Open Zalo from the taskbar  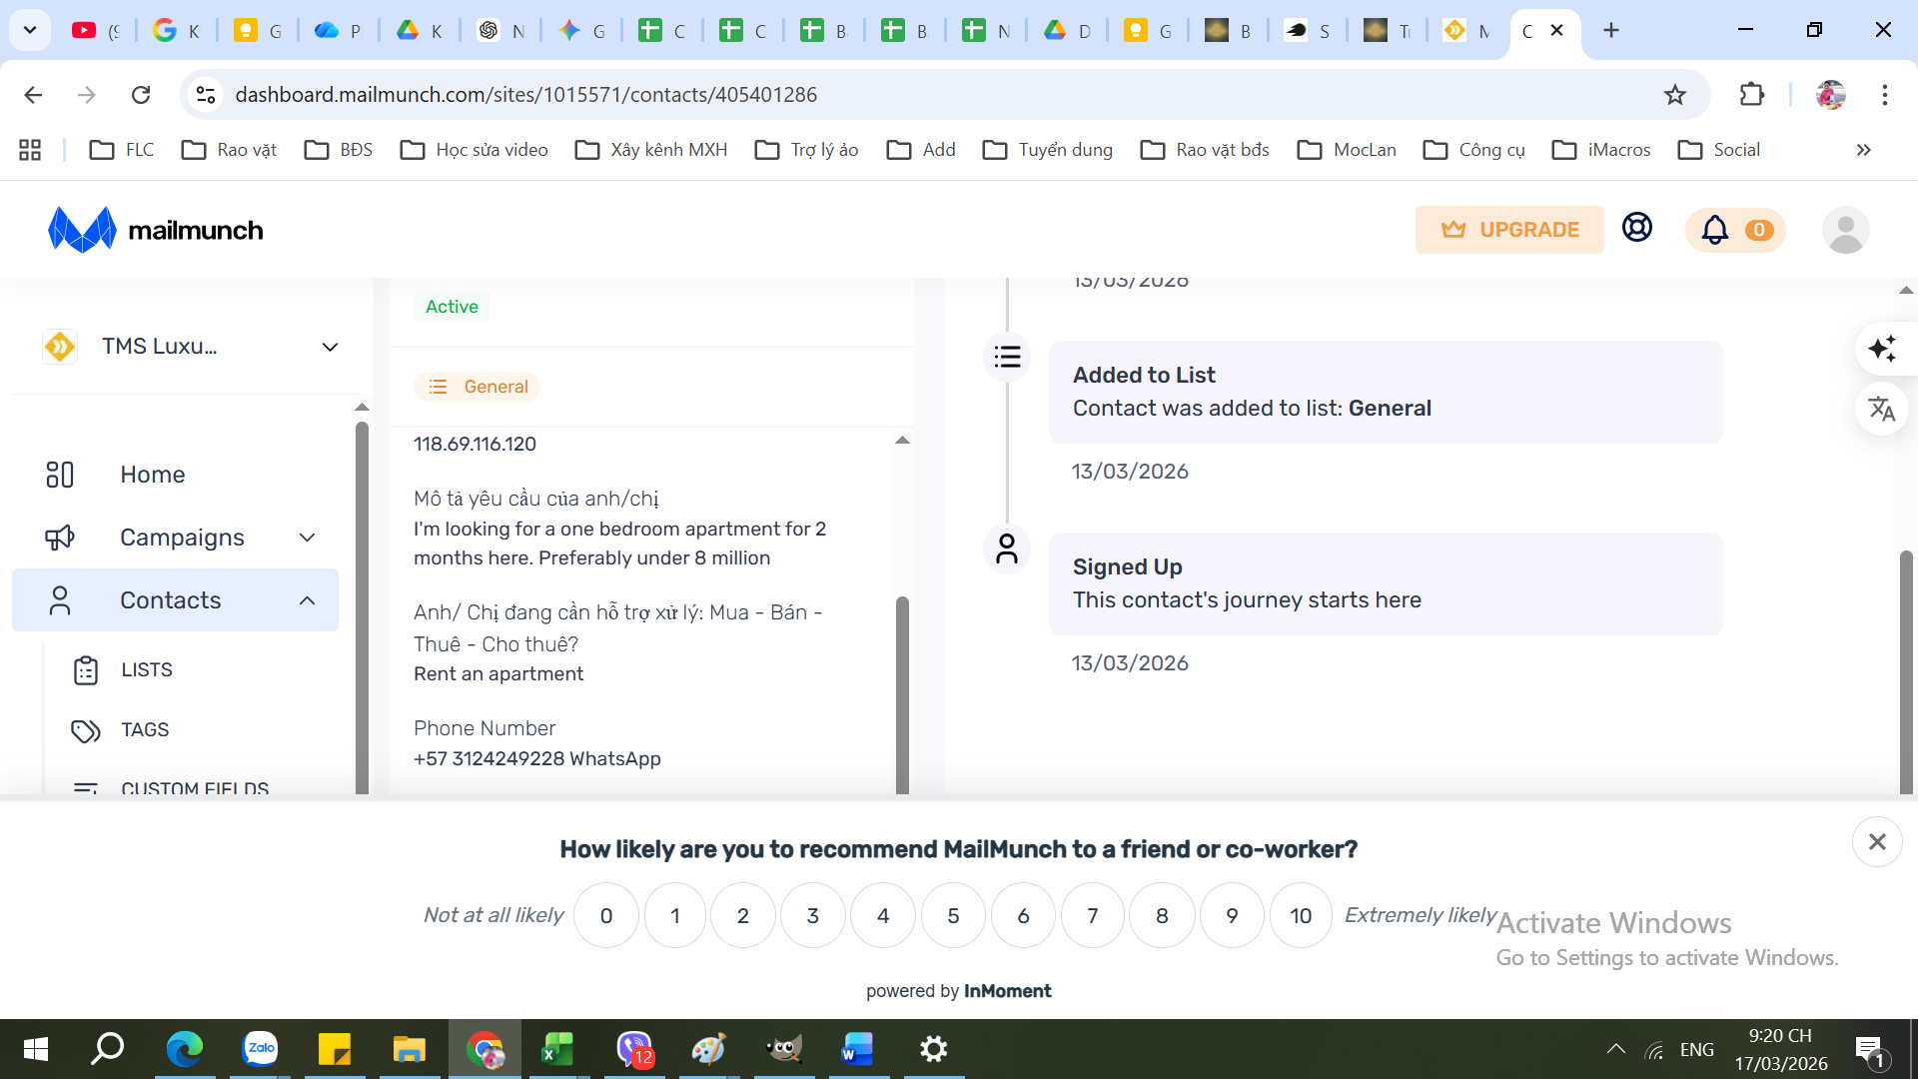pyautogui.click(x=260, y=1049)
